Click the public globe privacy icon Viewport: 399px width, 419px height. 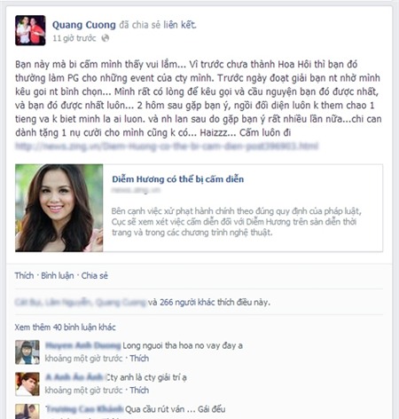106,38
